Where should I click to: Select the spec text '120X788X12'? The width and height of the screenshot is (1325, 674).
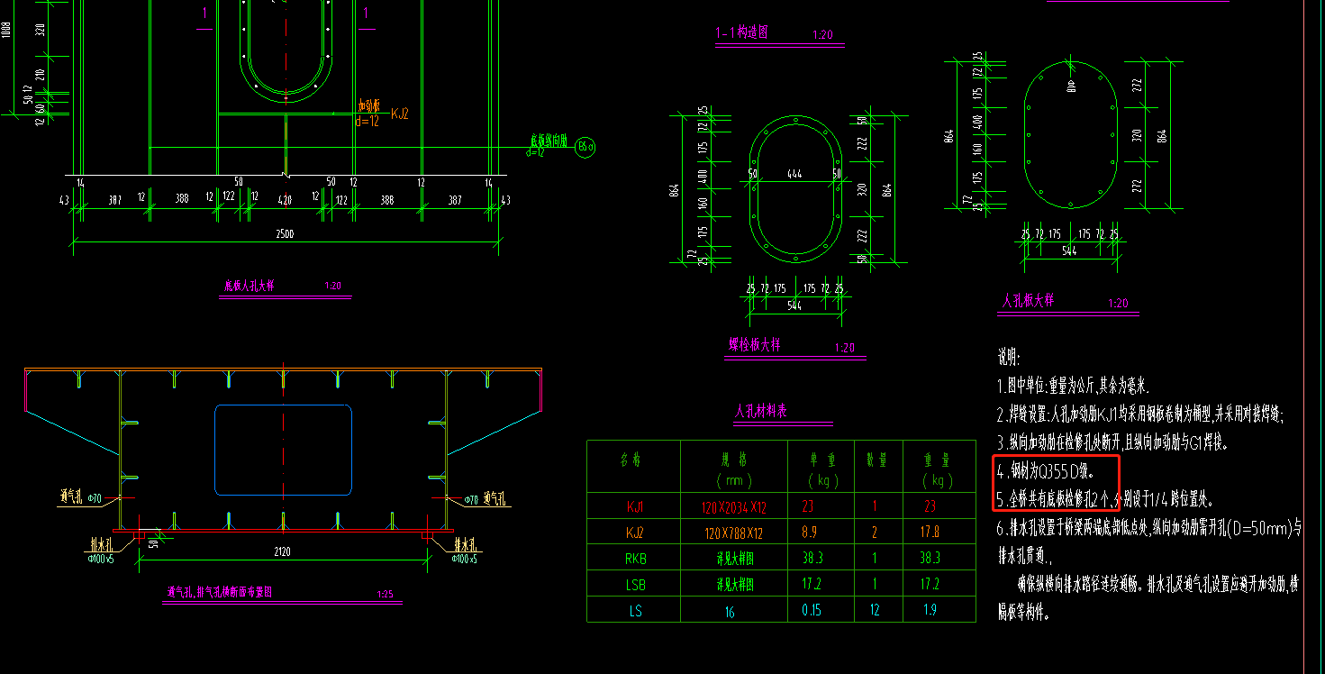point(733,533)
